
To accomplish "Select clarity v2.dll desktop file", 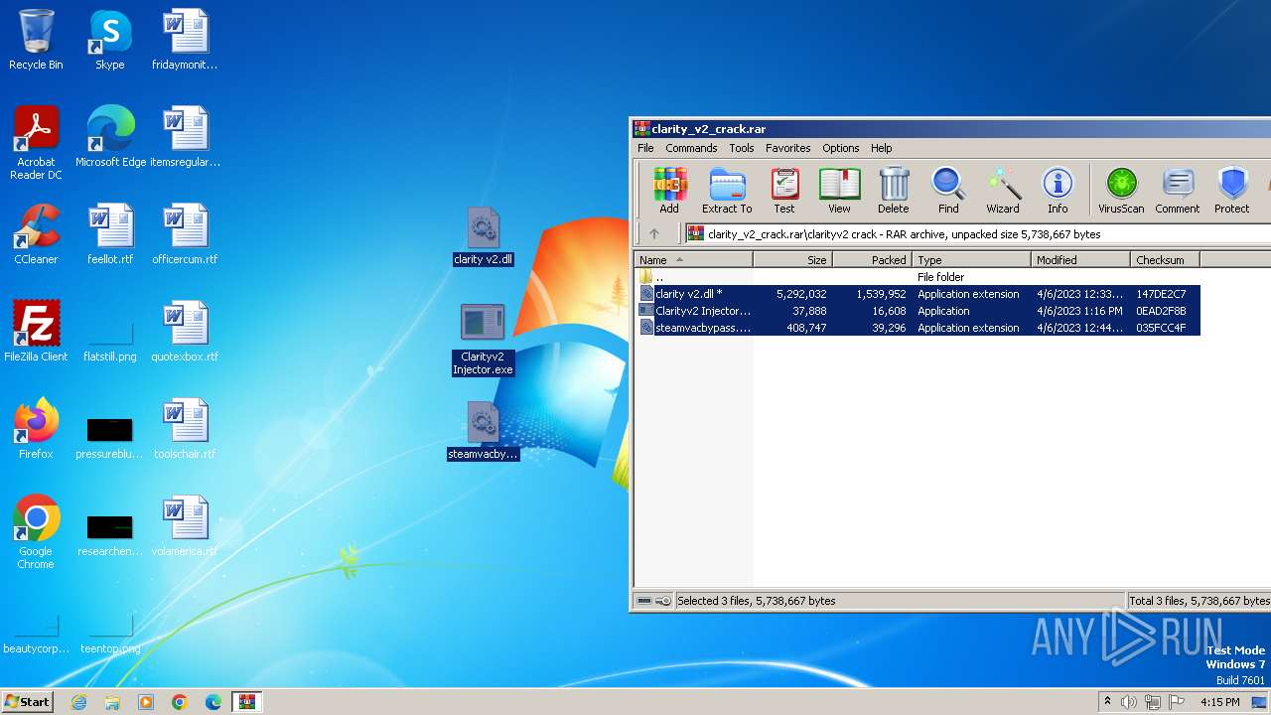I will (x=483, y=237).
